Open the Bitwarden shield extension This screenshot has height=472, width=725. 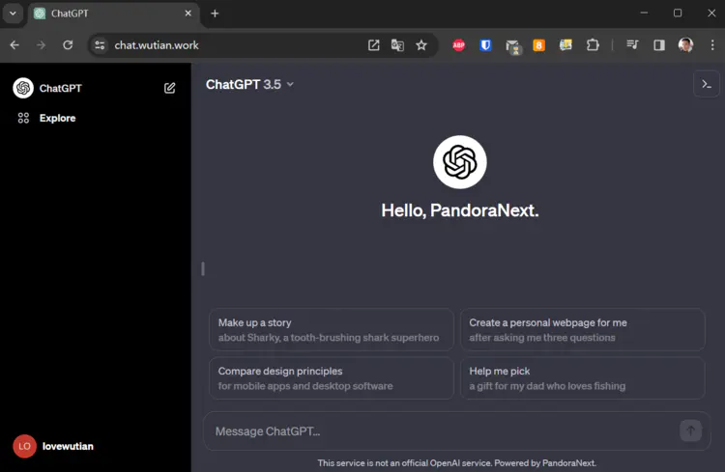click(x=485, y=45)
